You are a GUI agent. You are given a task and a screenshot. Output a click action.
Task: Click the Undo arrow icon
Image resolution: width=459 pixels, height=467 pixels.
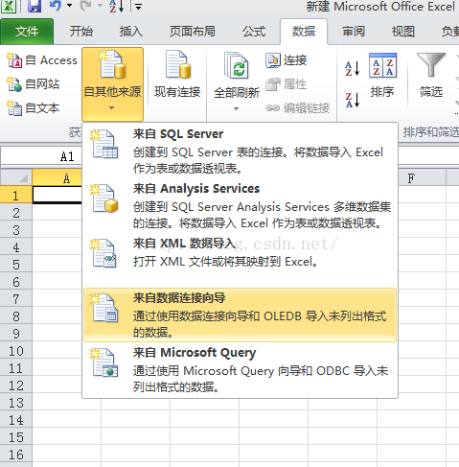[x=56, y=6]
